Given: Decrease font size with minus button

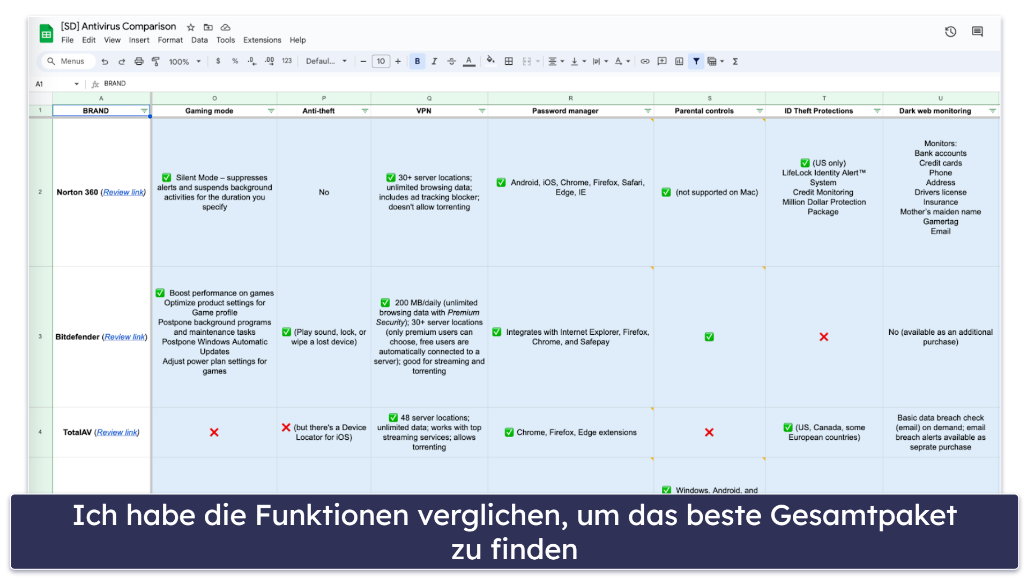Looking at the screenshot, I should click(x=363, y=61).
